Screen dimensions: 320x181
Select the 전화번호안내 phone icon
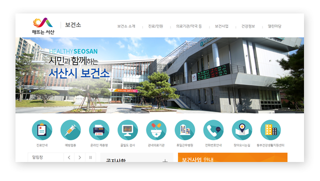pos(213,130)
